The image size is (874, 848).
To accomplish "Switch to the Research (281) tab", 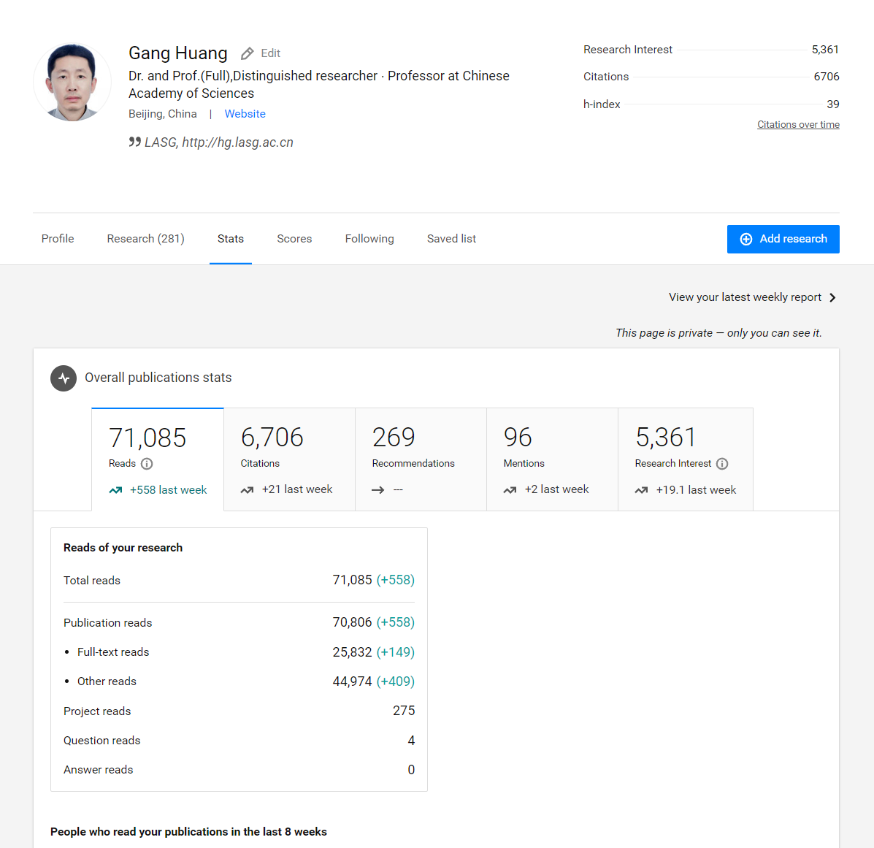I will (145, 239).
